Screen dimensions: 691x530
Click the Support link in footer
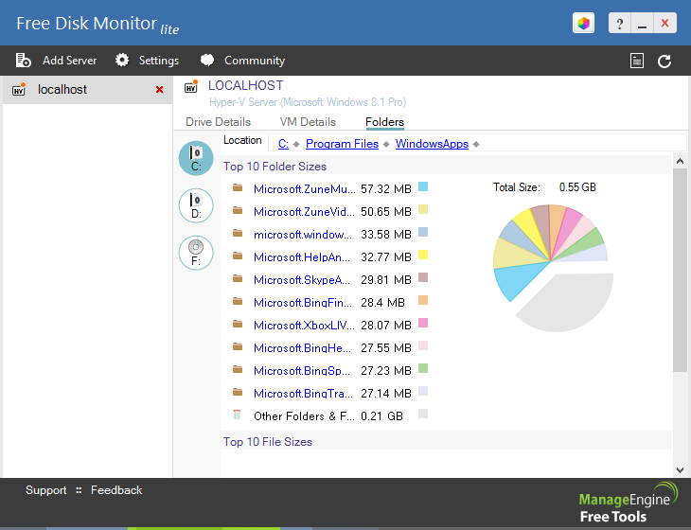[x=45, y=490]
